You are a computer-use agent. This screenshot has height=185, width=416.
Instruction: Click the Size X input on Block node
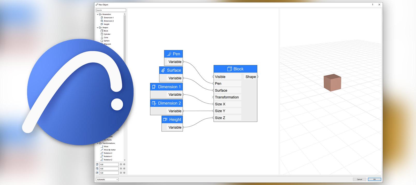pos(227,104)
